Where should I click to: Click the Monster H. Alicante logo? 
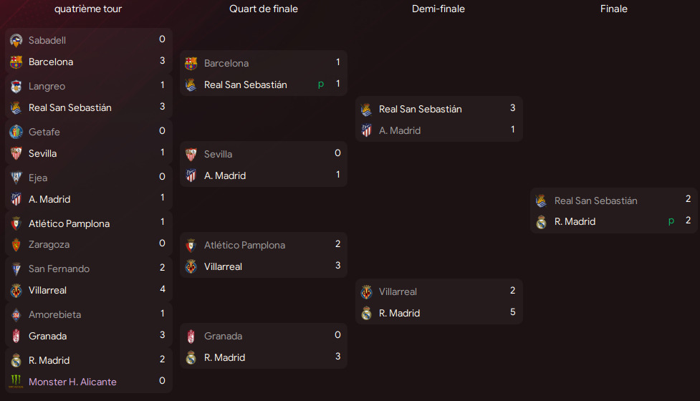pyautogui.click(x=16, y=382)
